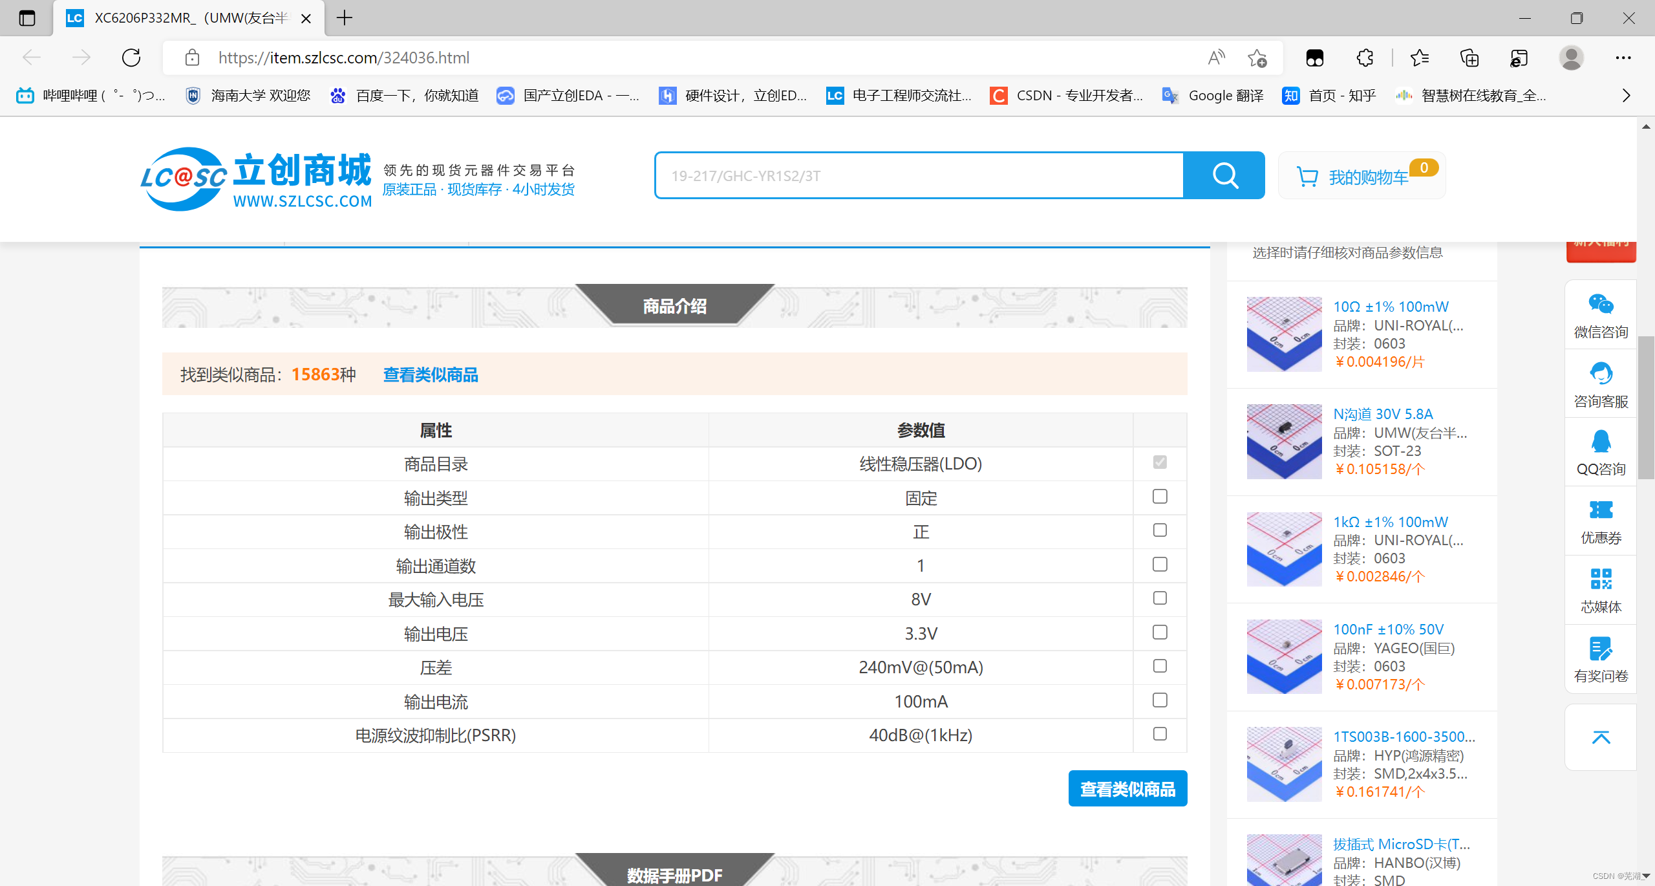This screenshot has width=1655, height=886.
Task: Check the 输出电压 3.3V checkbox
Action: 1160,632
